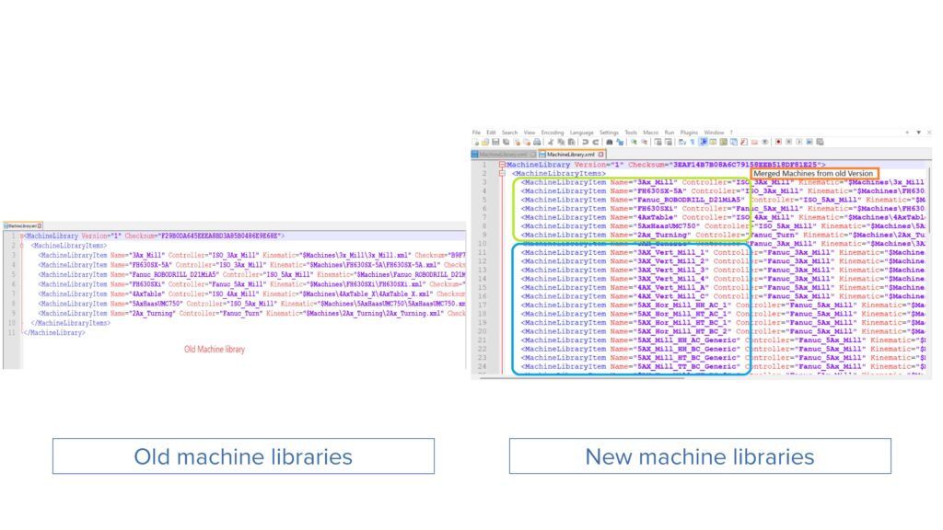Click the Save file toolbar icon

click(x=495, y=142)
